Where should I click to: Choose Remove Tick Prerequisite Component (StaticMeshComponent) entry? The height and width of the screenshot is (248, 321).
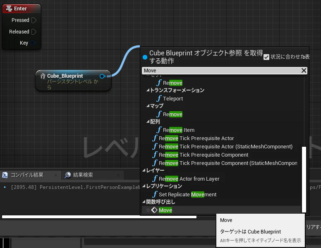228,163
